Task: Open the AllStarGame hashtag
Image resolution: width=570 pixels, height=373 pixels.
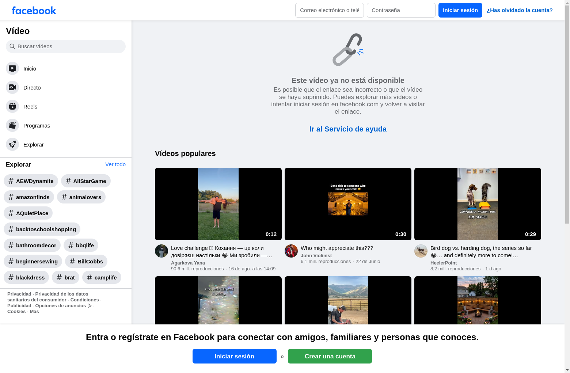Action: point(86,181)
